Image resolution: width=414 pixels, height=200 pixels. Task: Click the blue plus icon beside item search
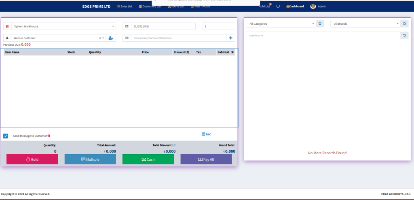[231, 38]
